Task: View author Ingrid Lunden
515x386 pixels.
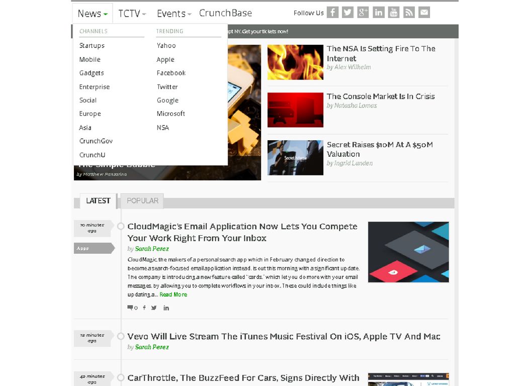Action: click(x=354, y=163)
